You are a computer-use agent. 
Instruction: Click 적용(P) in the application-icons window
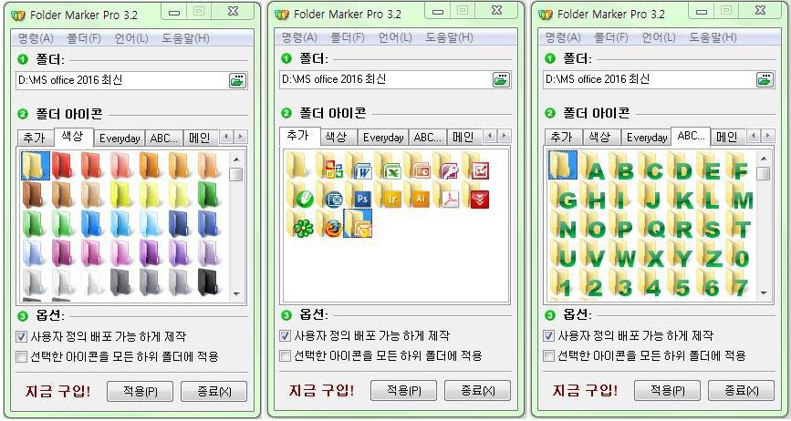pyautogui.click(x=403, y=391)
